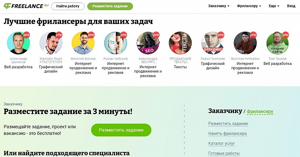This screenshot has height=157, width=300.
Task: Open Александр Шулепов's profile avatar
Action: 18,43
